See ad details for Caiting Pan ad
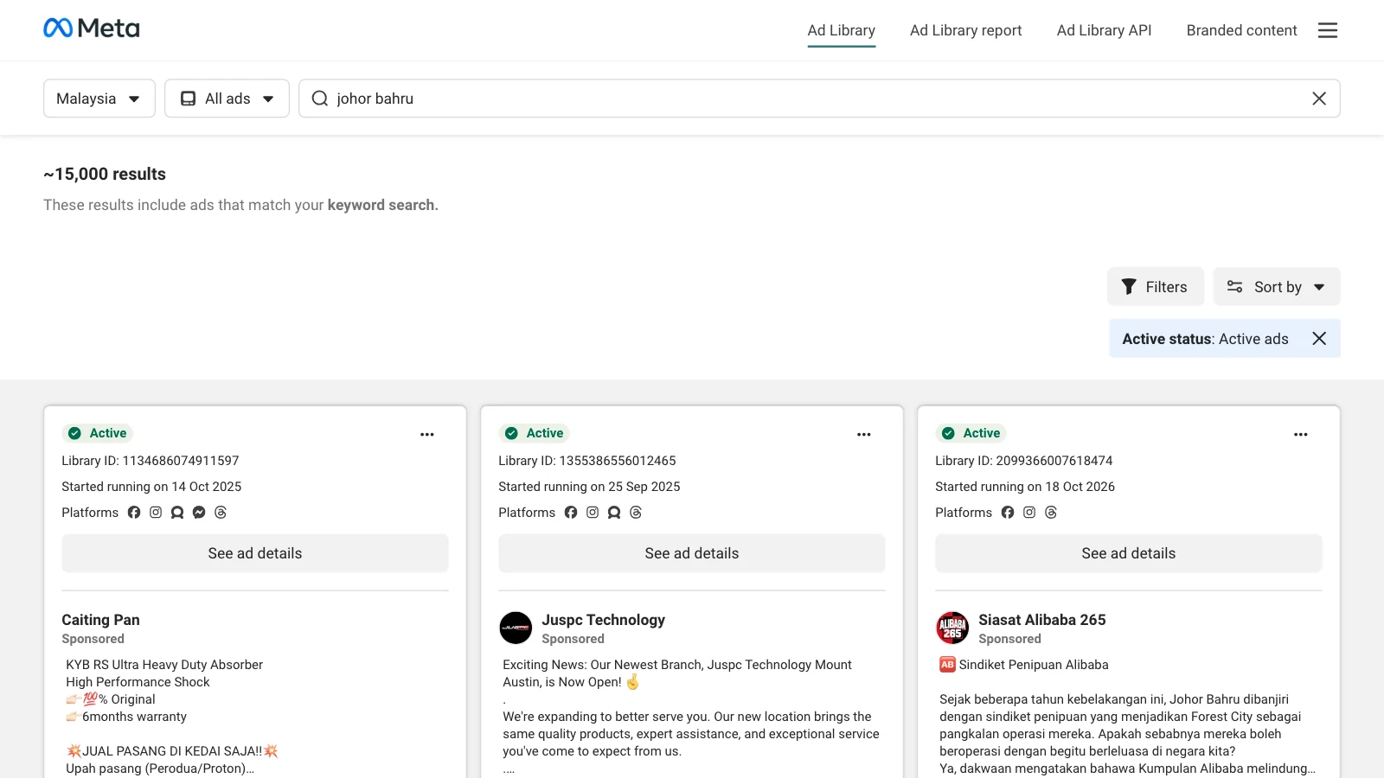Viewport: 1384px width, 778px height. (255, 553)
